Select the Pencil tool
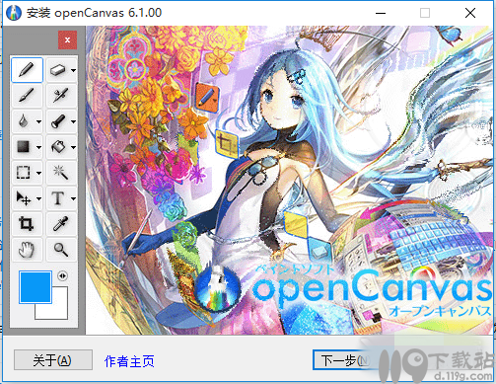Viewport: 496px width, 384px height. click(27, 70)
